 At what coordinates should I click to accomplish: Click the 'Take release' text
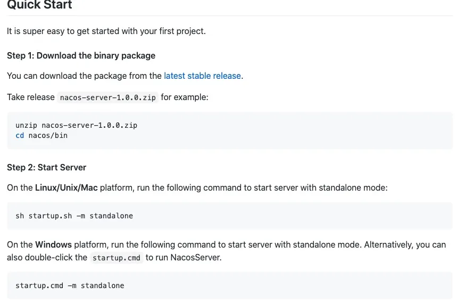pos(30,97)
